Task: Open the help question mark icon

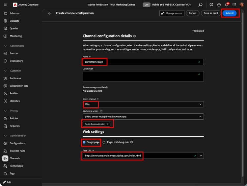Action: coord(219,5)
